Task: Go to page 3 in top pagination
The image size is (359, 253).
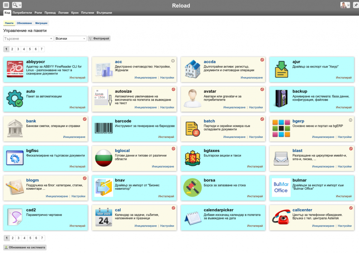Action: click(x=18, y=49)
